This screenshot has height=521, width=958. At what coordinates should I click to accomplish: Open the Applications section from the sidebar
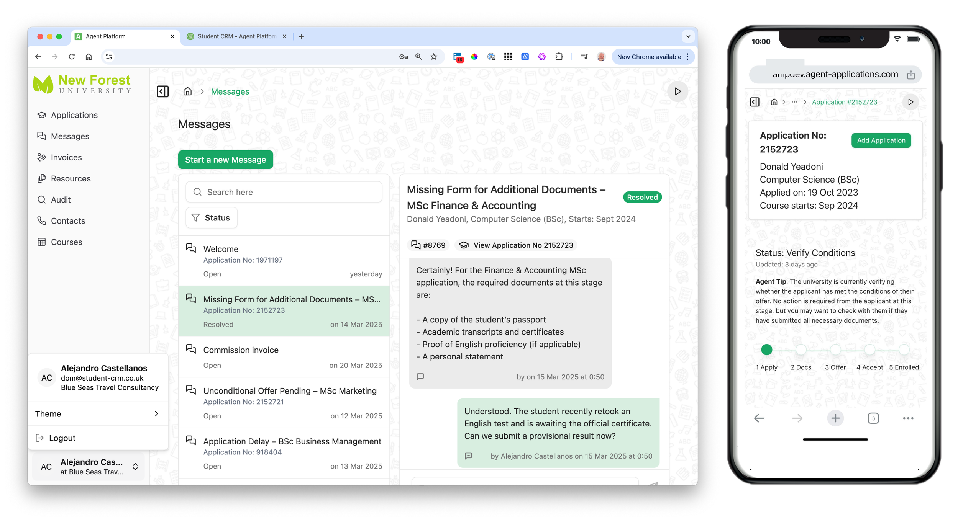coord(74,115)
